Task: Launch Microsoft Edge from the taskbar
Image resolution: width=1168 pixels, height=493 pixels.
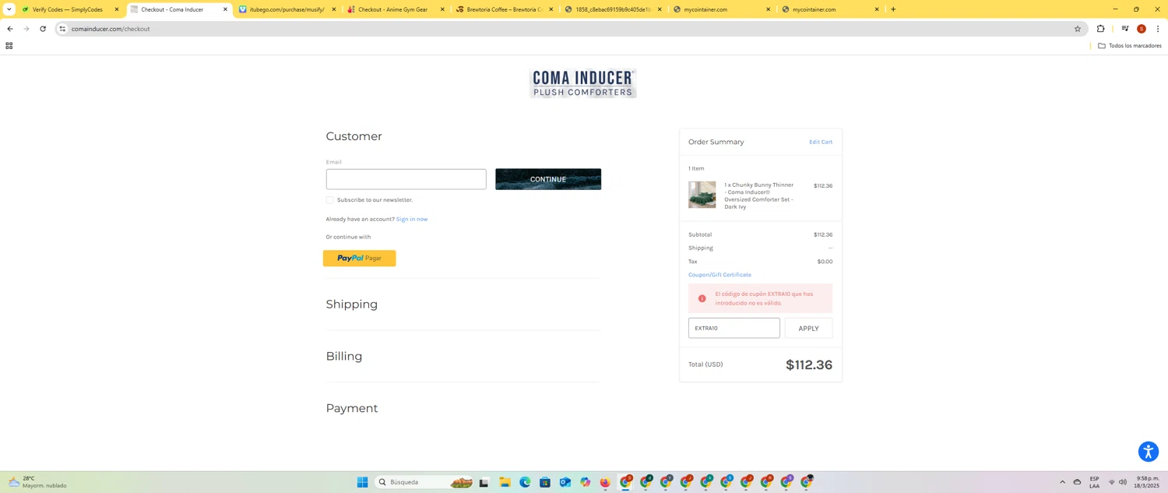Action: [525, 482]
